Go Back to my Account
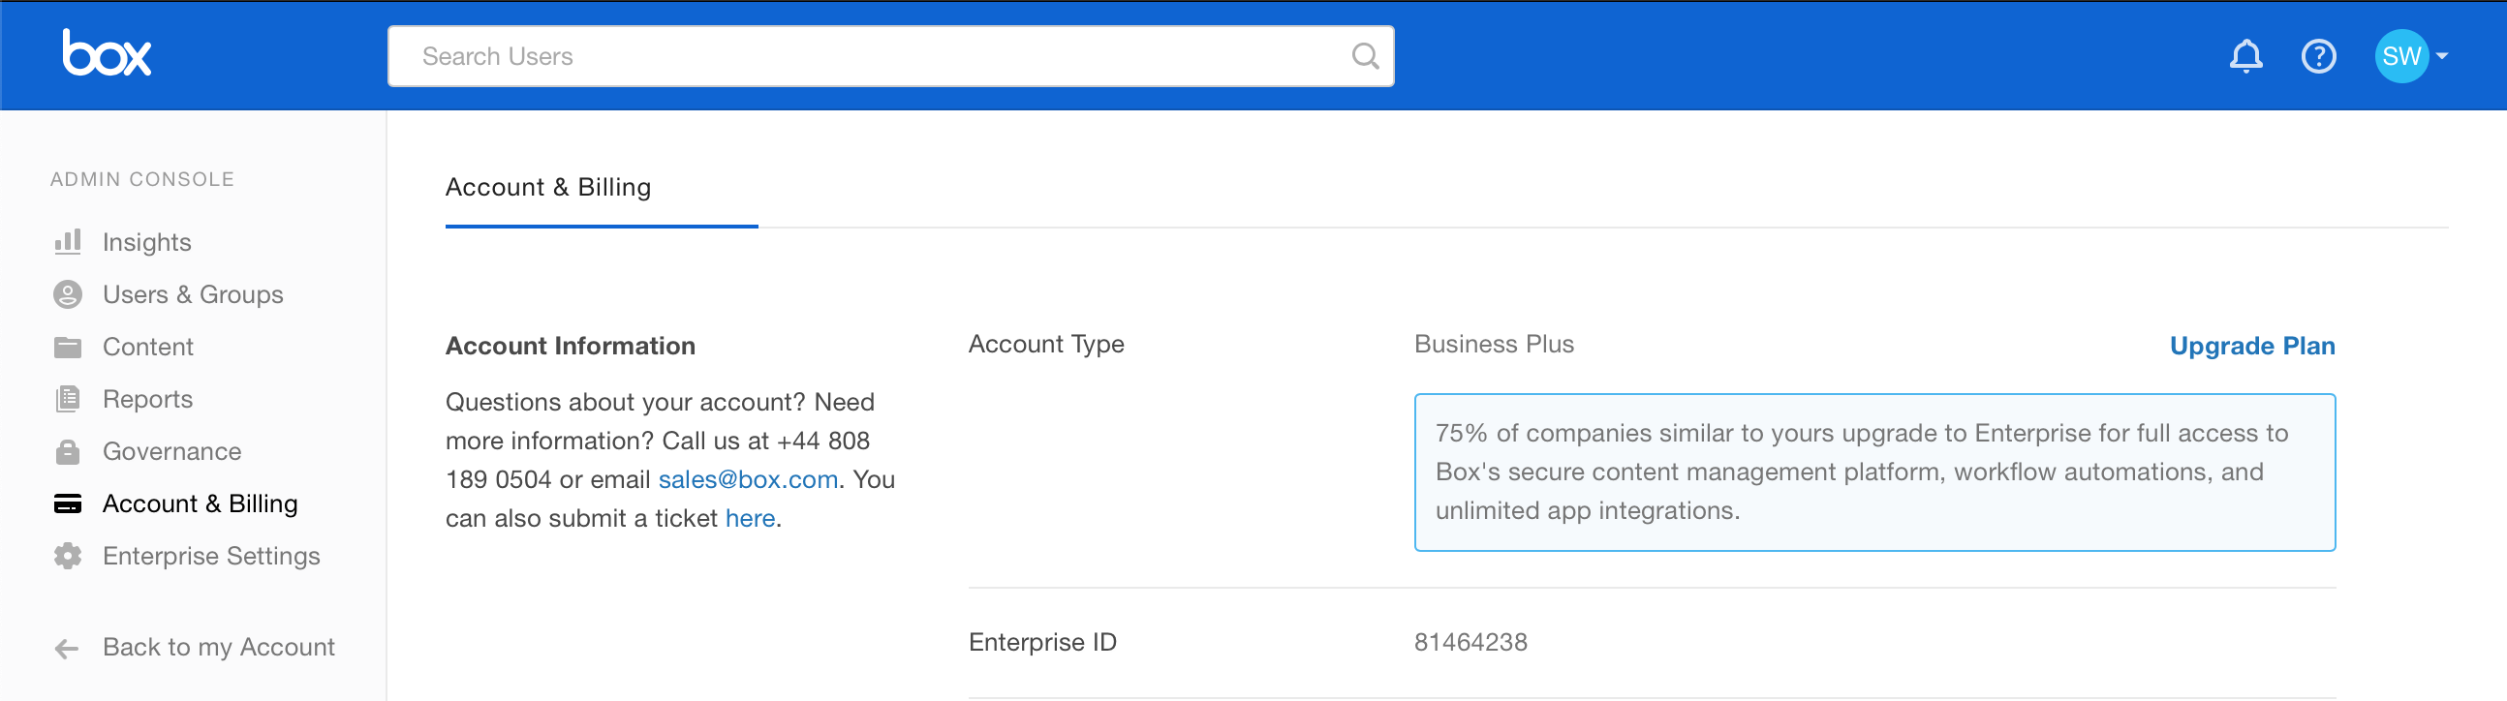The image size is (2507, 701). click(x=219, y=648)
